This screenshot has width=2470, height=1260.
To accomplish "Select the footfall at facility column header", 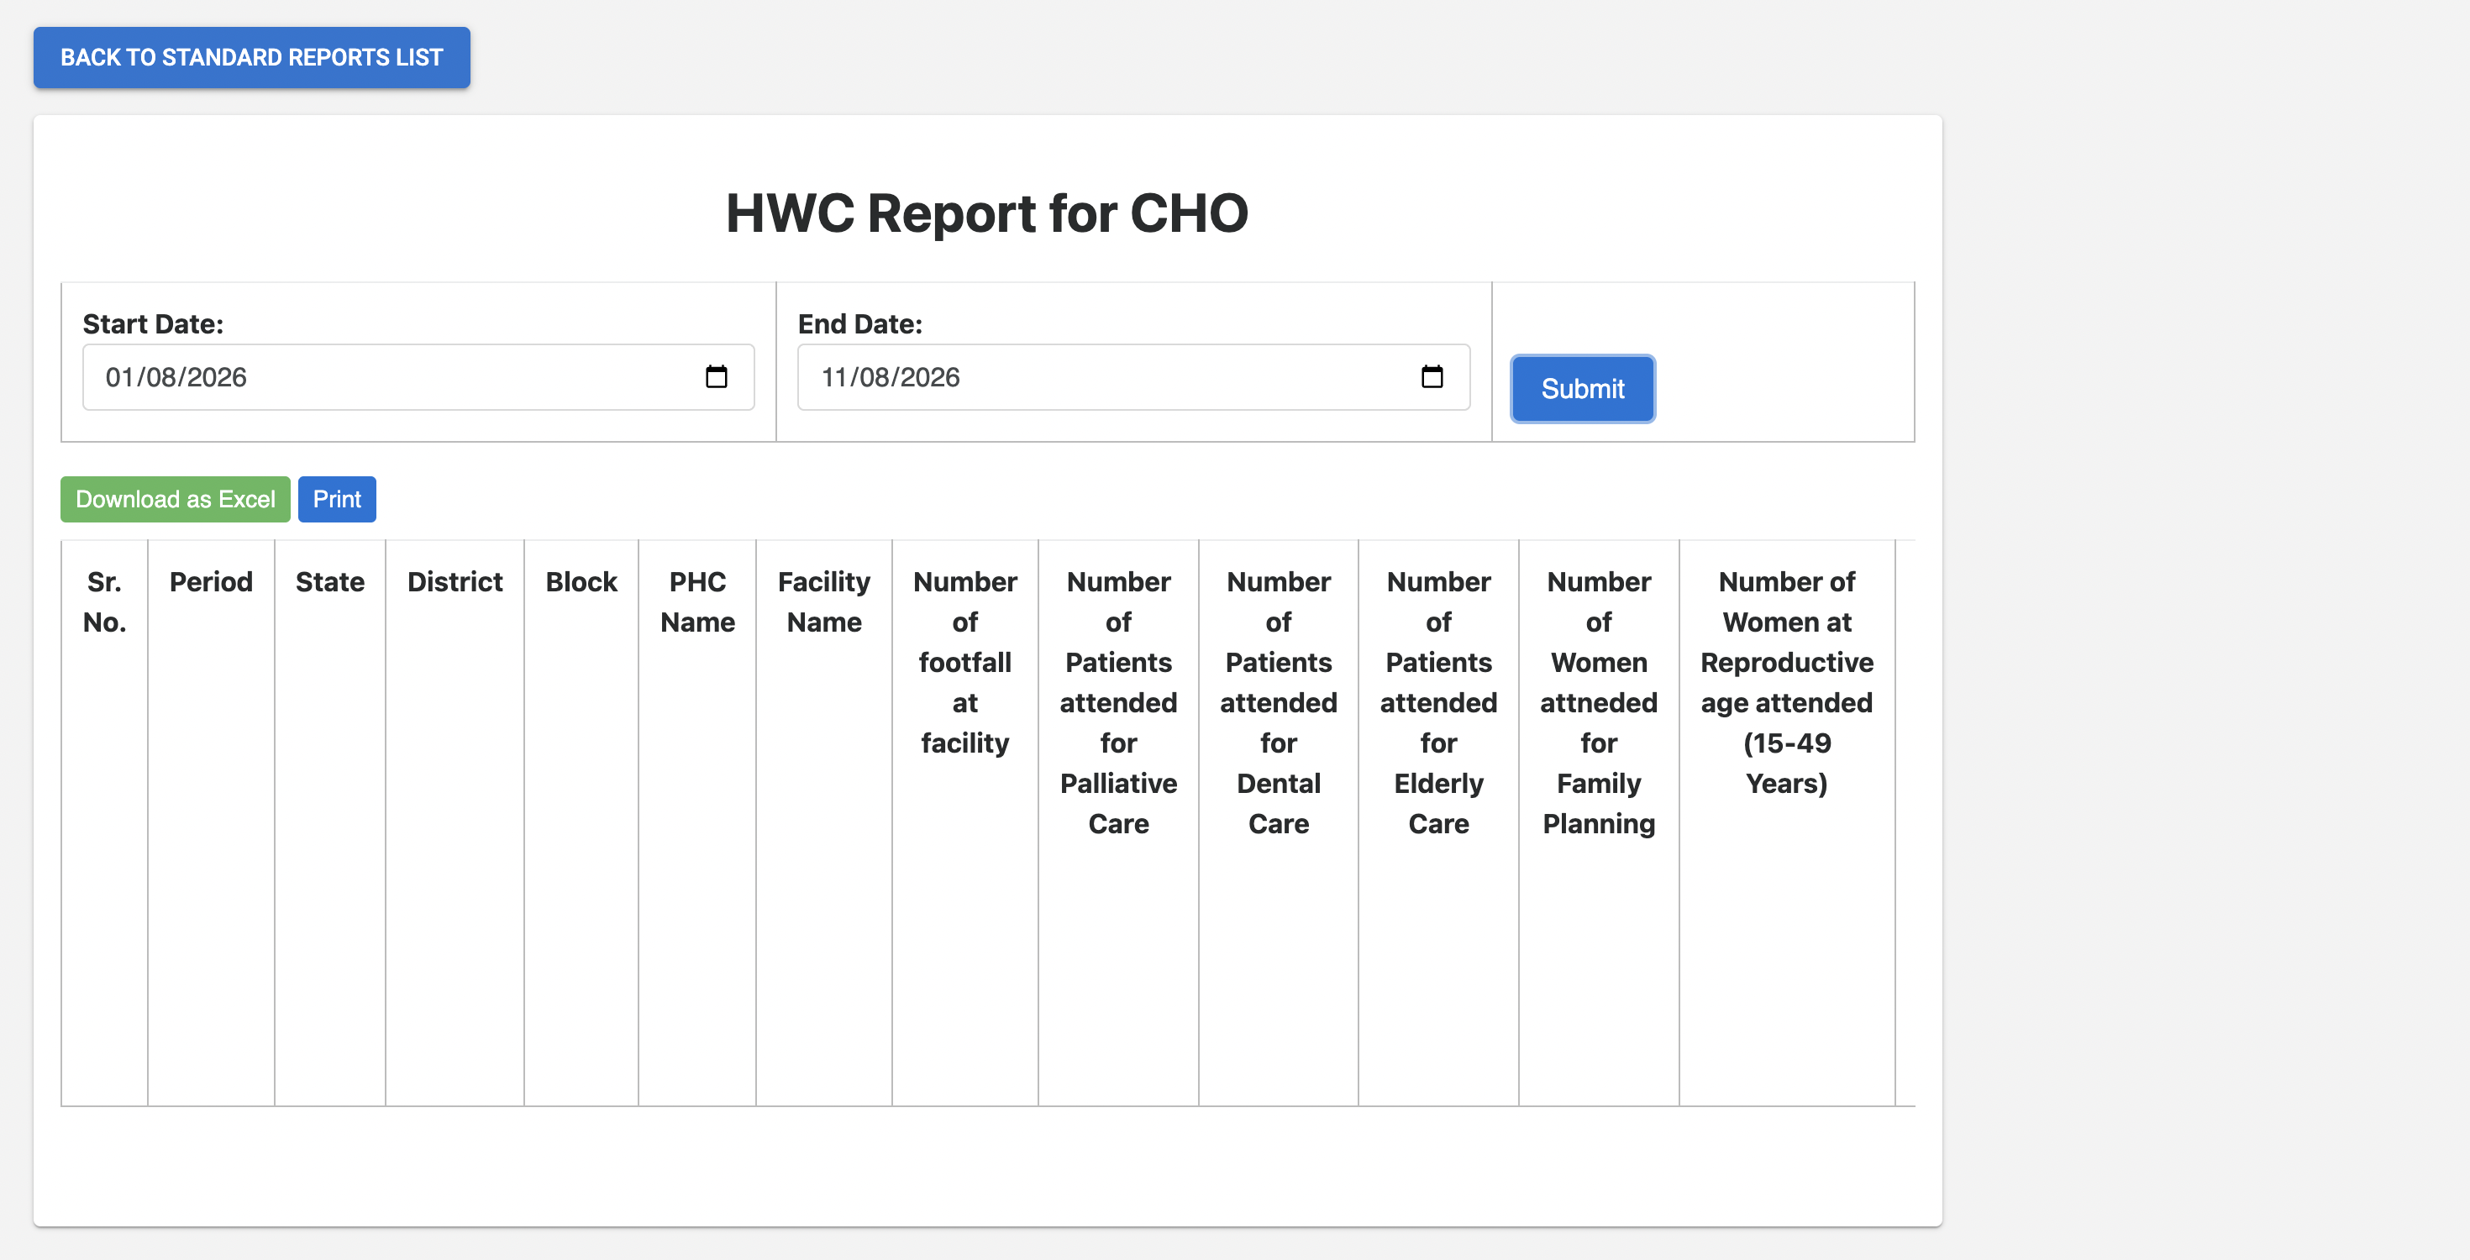I will click(x=964, y=663).
